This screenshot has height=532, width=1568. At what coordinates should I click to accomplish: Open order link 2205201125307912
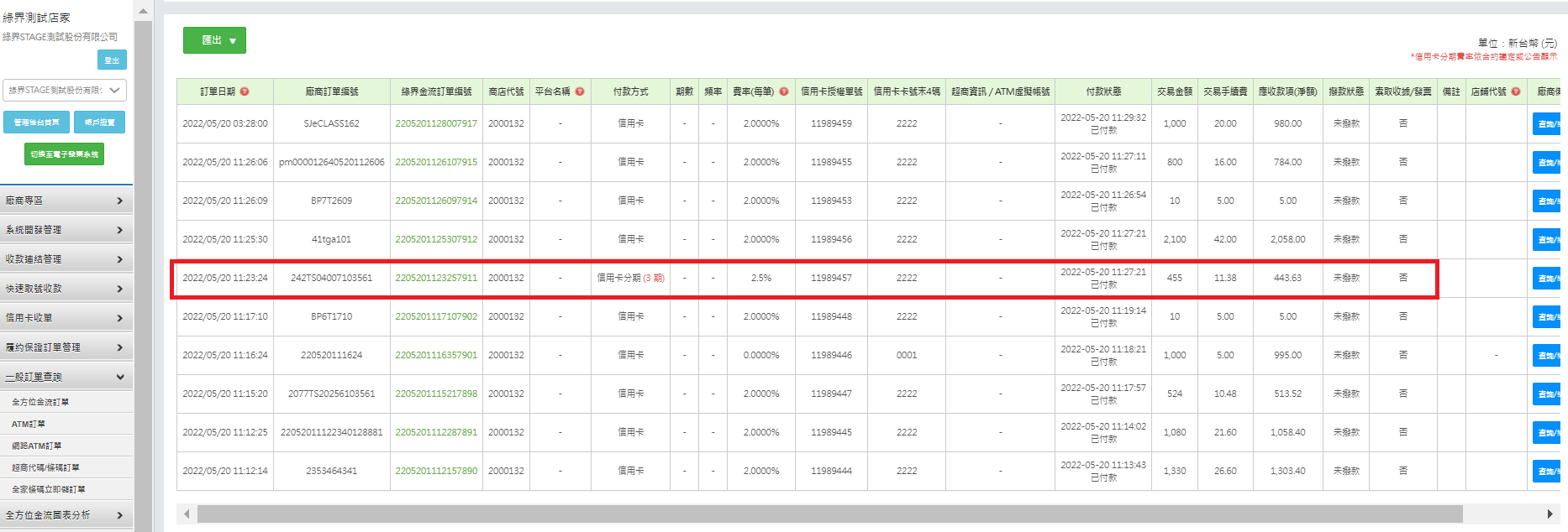tap(436, 239)
